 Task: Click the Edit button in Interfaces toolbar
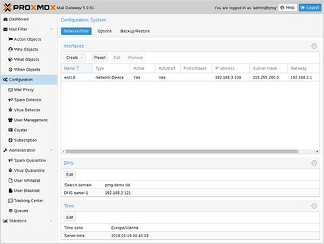[x=117, y=57]
